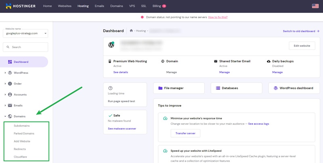Click the US flag language icon
The height and width of the screenshot is (163, 323).
pos(315,6)
